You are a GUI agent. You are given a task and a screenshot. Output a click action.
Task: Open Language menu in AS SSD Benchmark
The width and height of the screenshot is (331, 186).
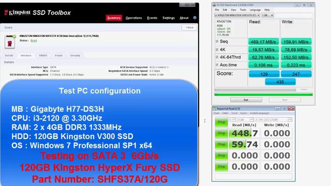(255, 10)
